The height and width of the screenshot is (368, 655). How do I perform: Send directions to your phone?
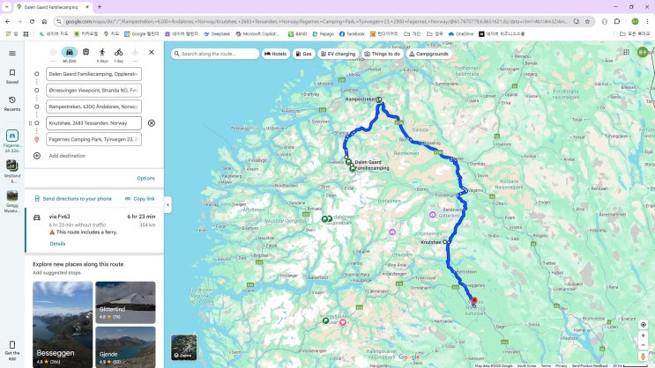tap(73, 199)
